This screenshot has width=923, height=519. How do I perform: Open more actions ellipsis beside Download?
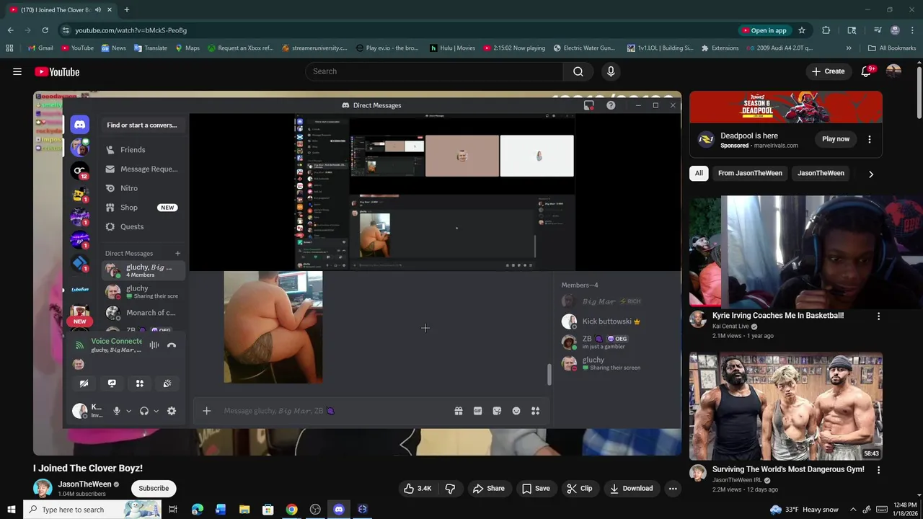673,488
